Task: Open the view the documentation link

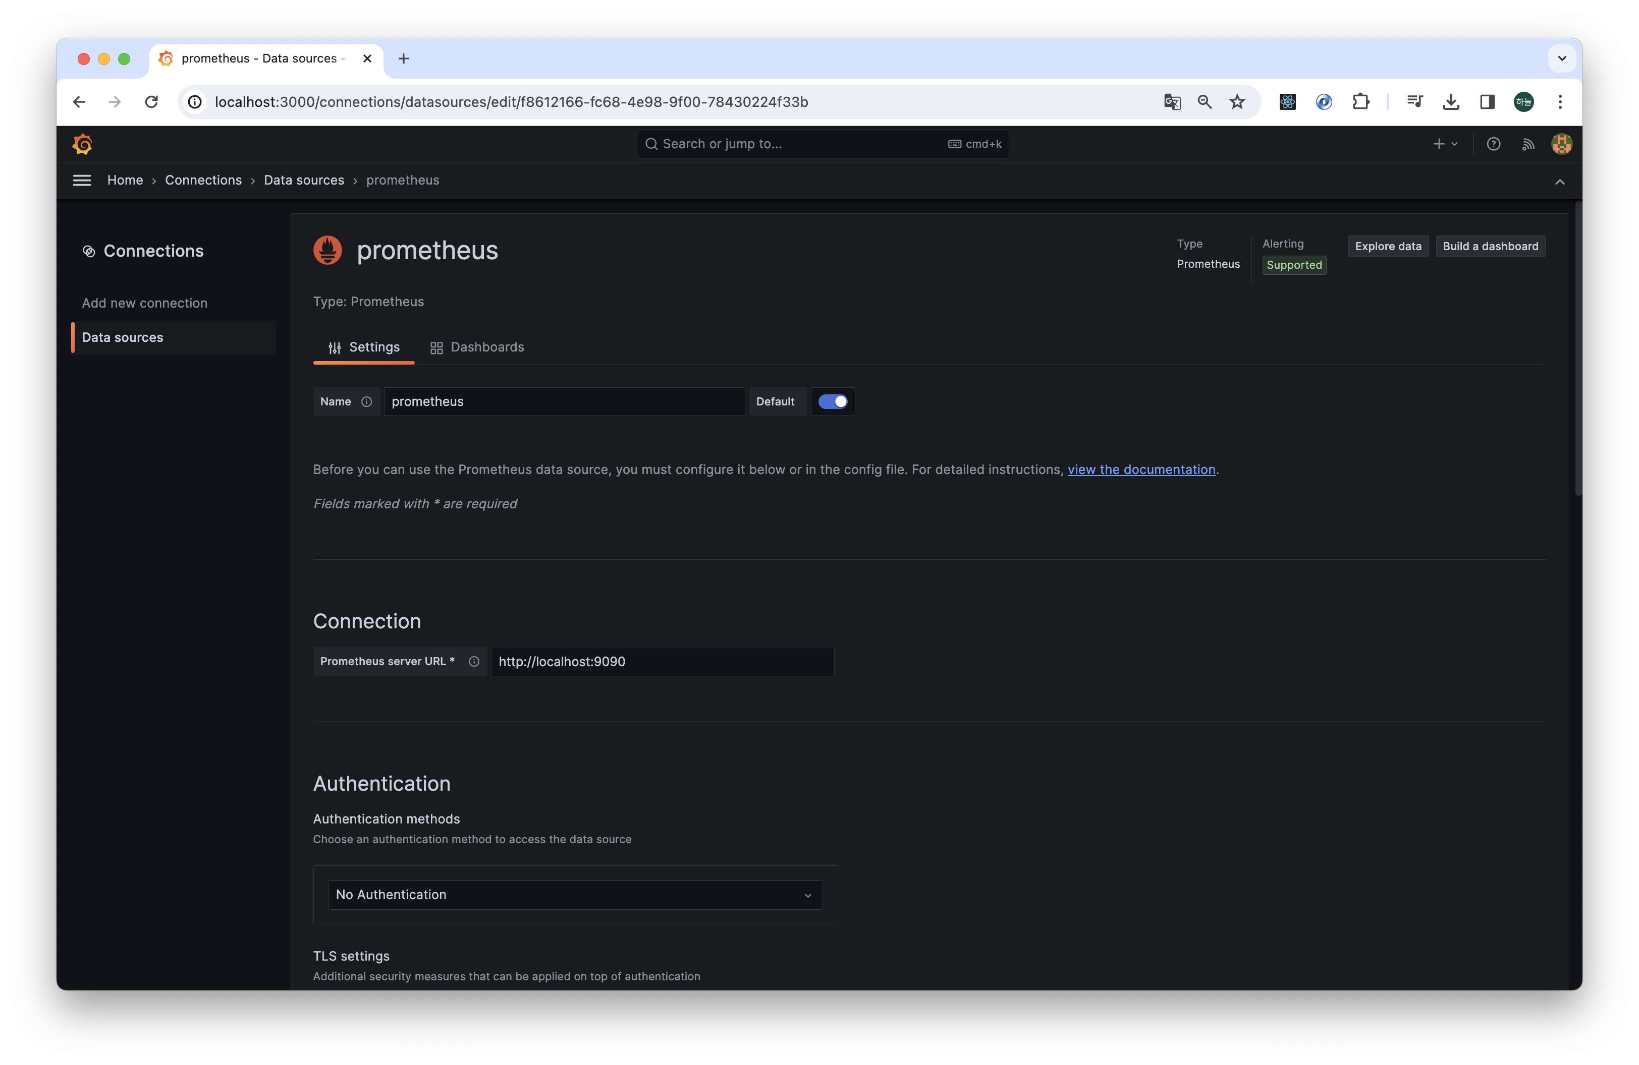Action: pyautogui.click(x=1141, y=469)
